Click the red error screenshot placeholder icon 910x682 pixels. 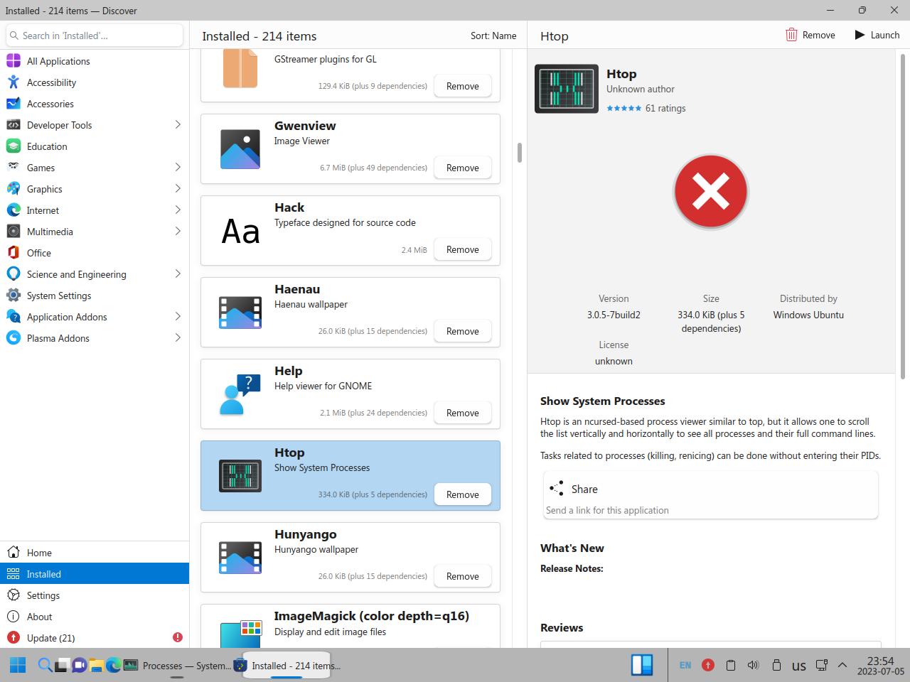pyautogui.click(x=711, y=192)
